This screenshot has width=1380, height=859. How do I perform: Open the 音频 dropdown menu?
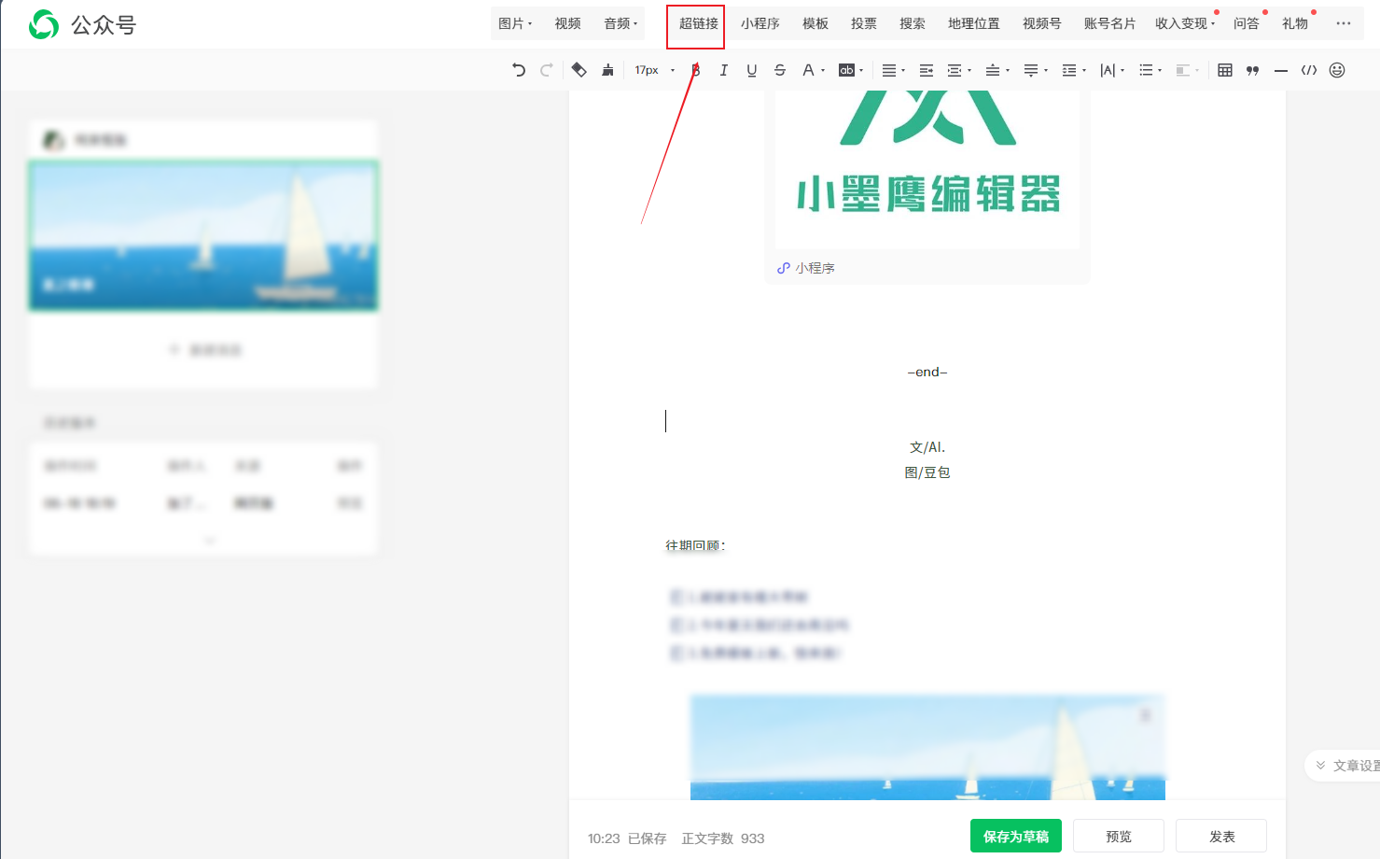pyautogui.click(x=621, y=23)
